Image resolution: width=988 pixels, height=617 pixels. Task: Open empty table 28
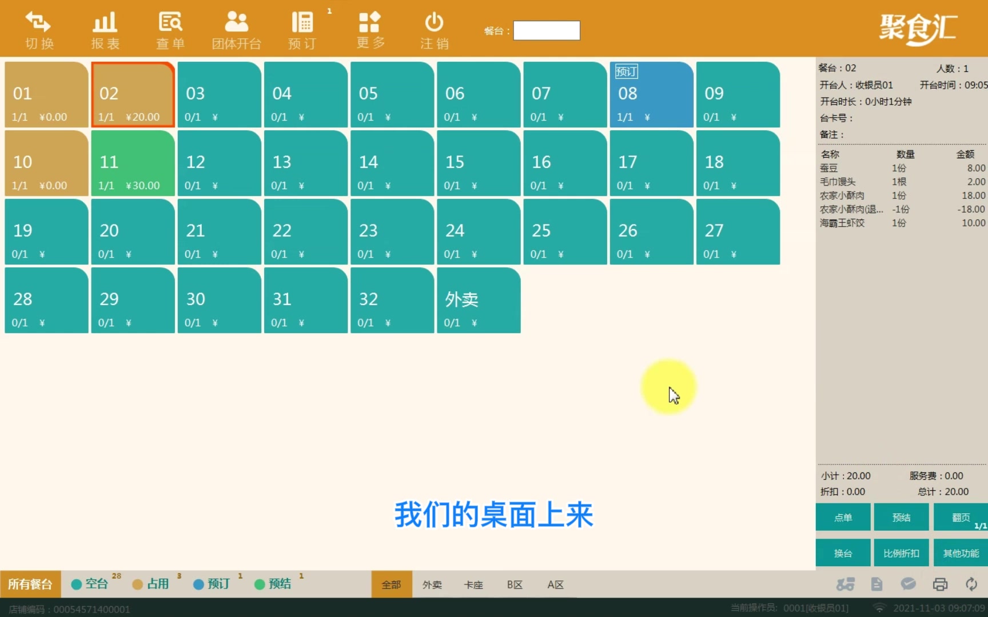(47, 300)
